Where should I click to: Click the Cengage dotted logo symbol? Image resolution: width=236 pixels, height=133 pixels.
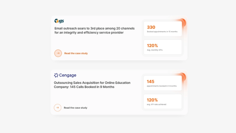point(56,75)
